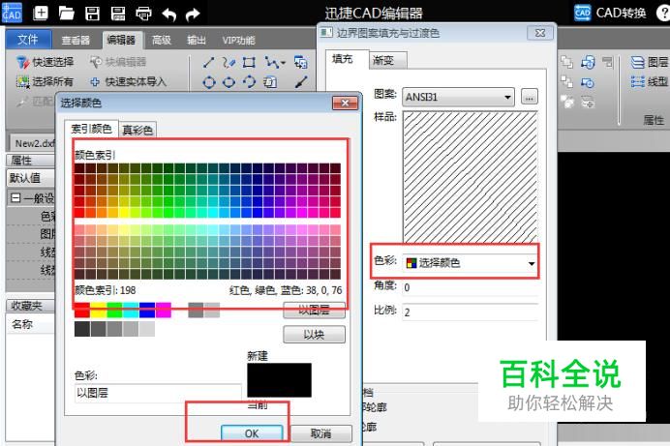Select the 索引颜色 index color tab
The image size is (670, 446).
click(91, 129)
